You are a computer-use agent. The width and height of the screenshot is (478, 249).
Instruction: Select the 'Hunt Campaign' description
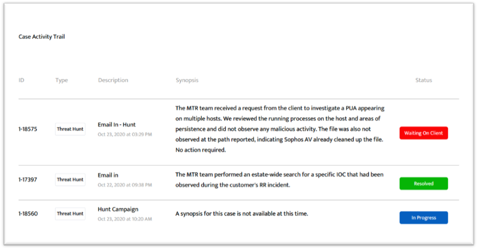coord(118,209)
